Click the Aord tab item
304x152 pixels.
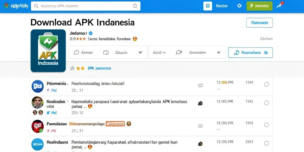[x=159, y=53]
